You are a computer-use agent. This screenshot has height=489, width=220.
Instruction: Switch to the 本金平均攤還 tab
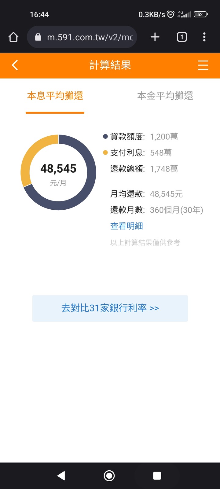click(165, 96)
